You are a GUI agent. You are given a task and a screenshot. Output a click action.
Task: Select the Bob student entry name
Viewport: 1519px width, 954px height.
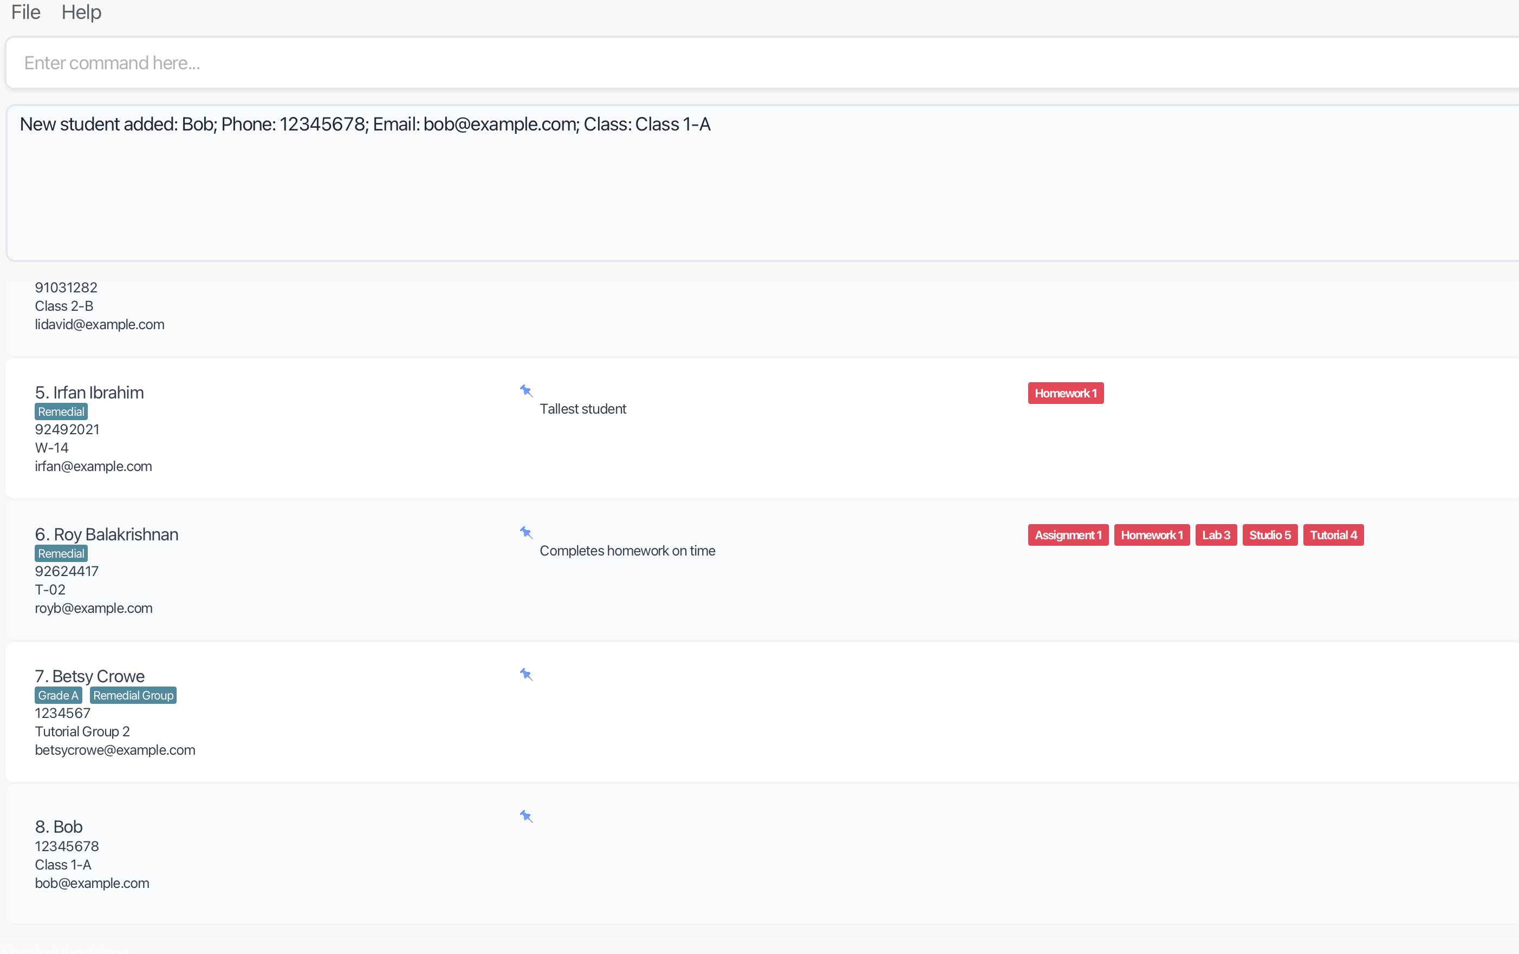tap(59, 827)
